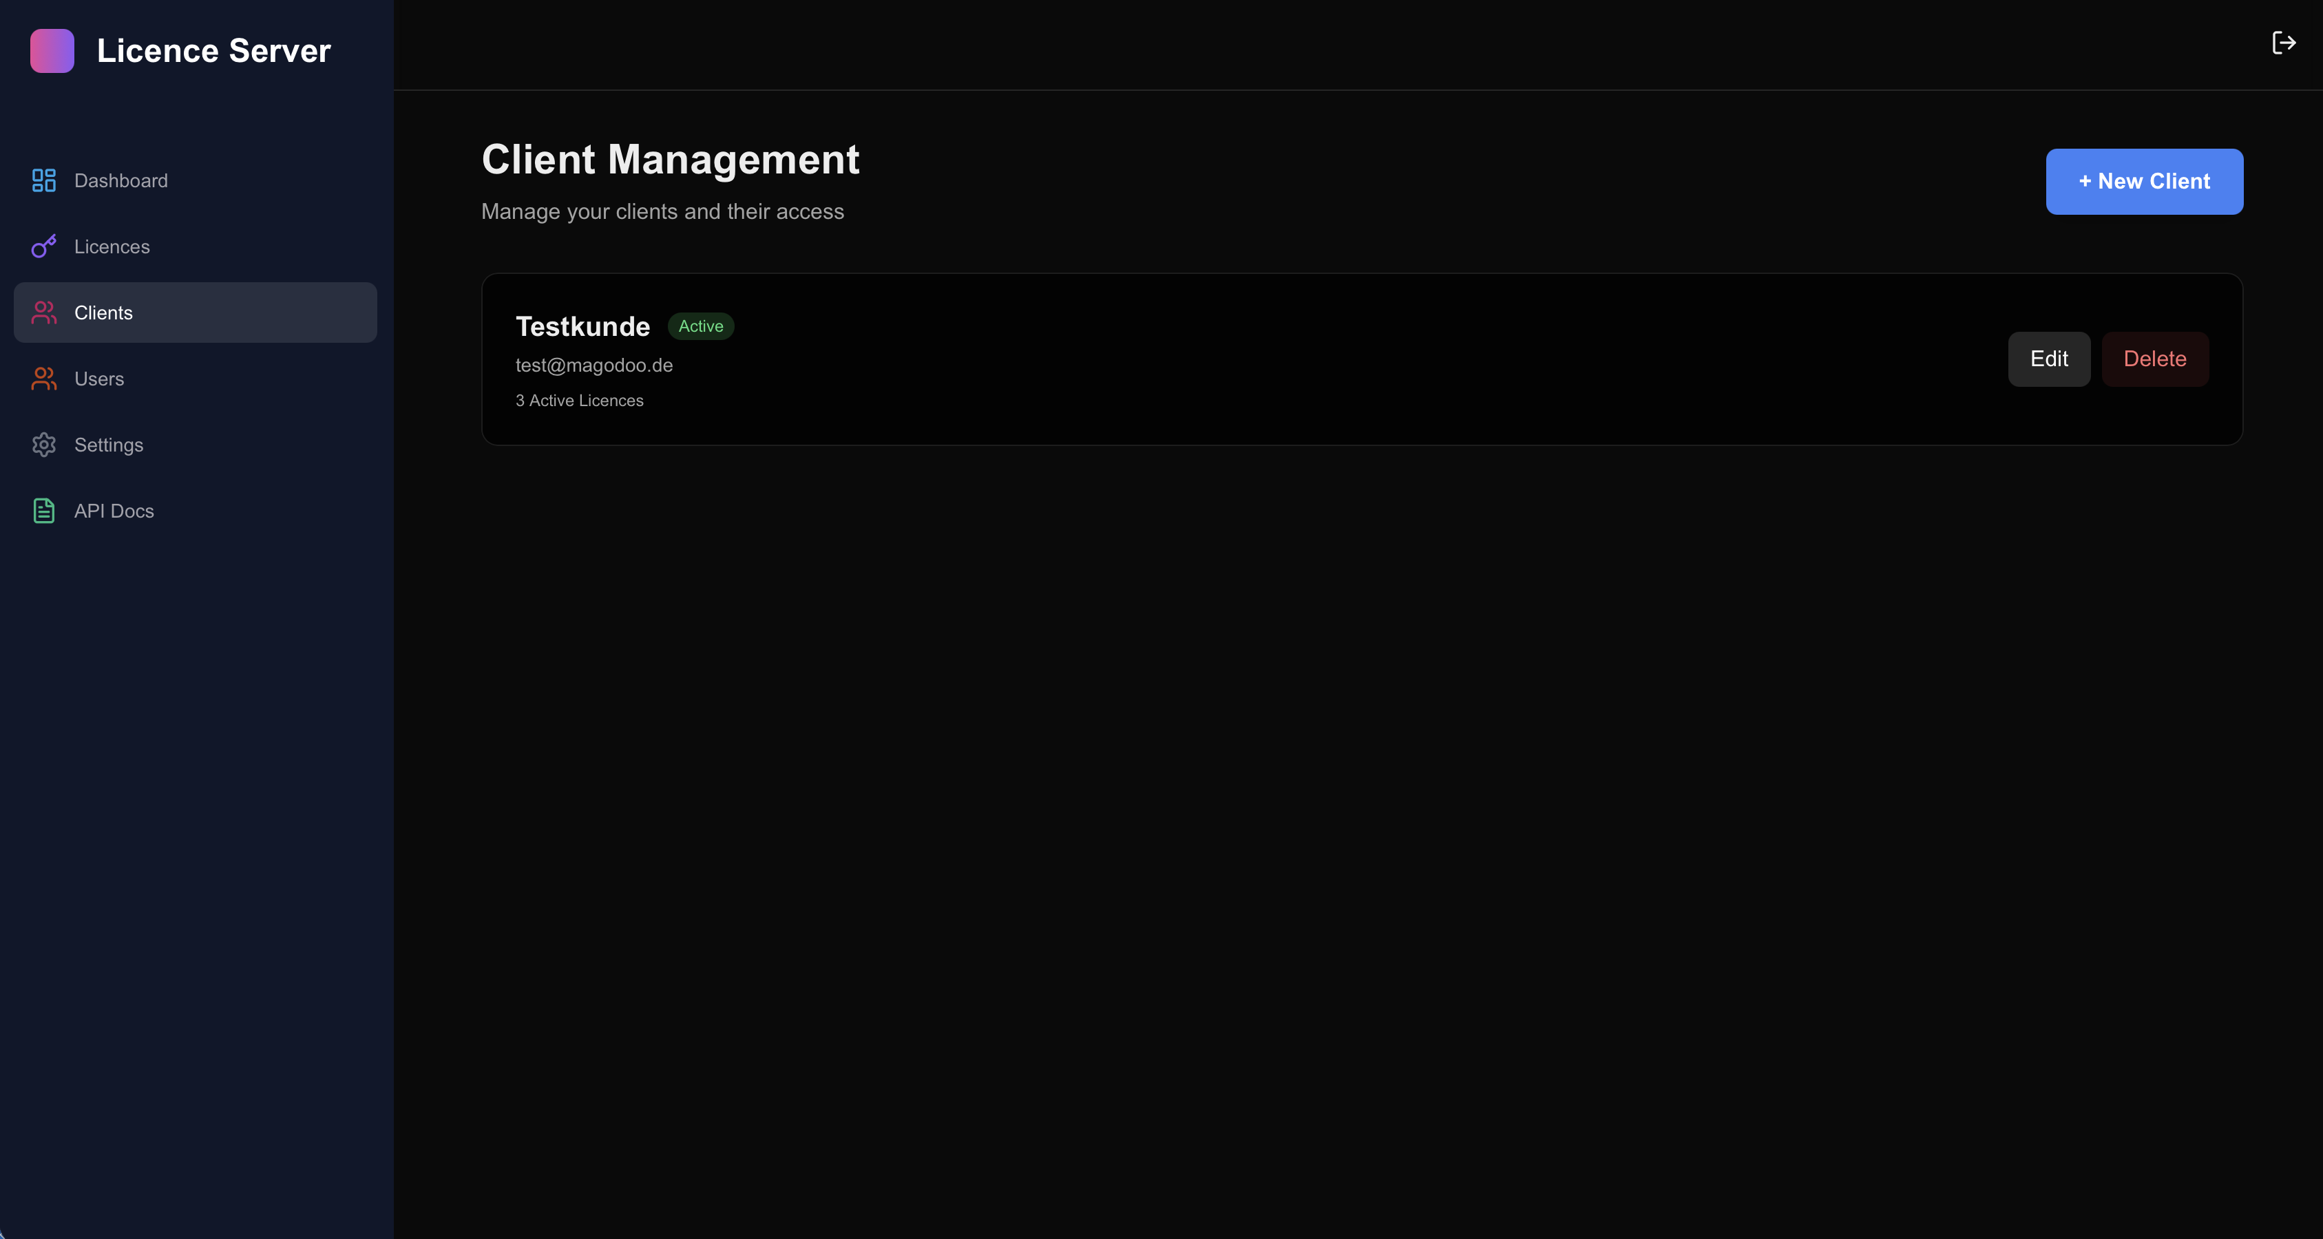Open the Users section
This screenshot has height=1239, width=2323.
pos(98,379)
